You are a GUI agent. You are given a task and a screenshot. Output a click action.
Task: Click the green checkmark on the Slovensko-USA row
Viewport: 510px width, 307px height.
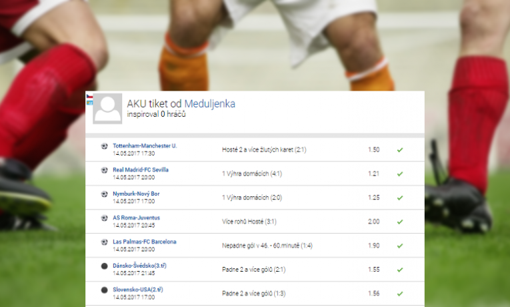coord(400,294)
